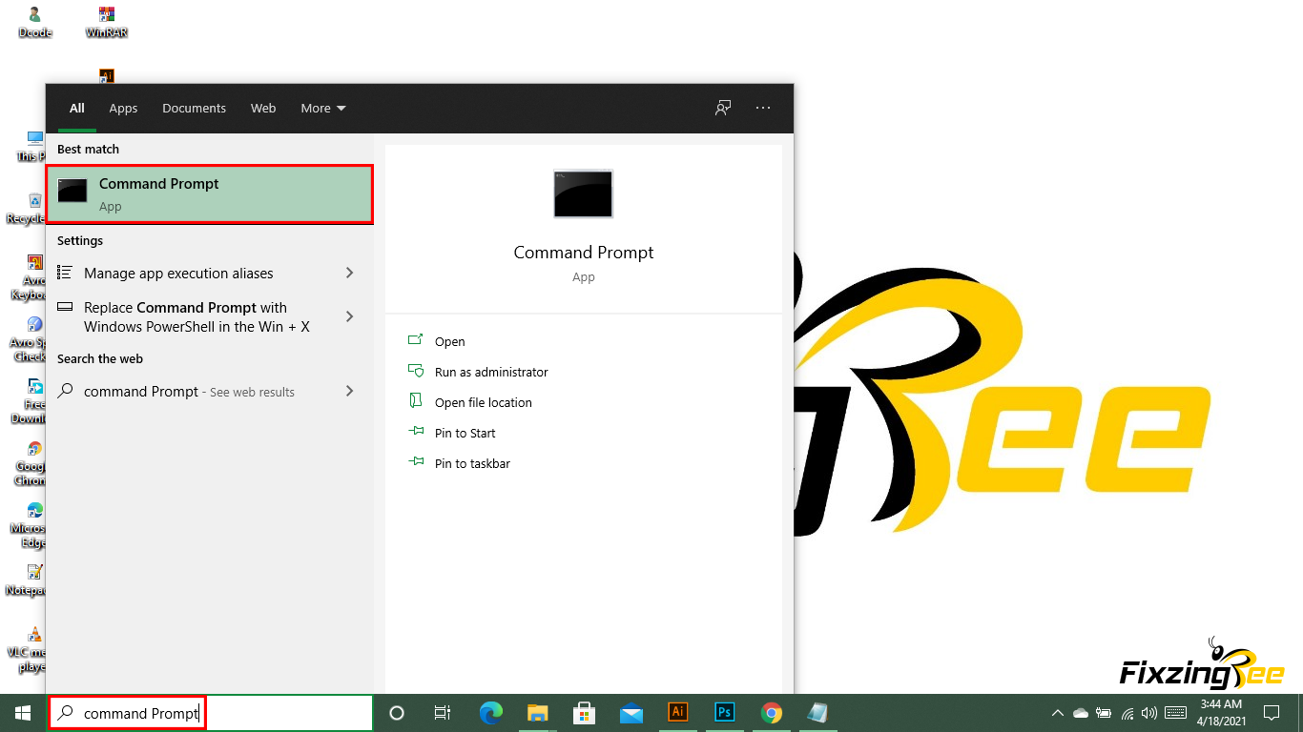Viewport: 1303px width, 732px height.
Task: Open the three-dot options menu in search
Action: pos(763,108)
